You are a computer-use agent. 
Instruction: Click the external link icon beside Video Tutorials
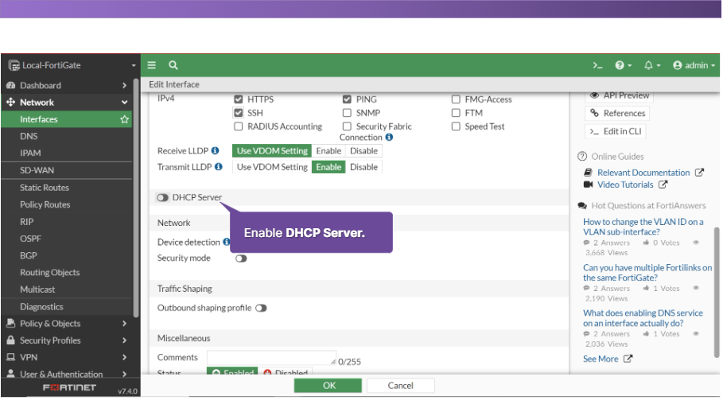[663, 185]
